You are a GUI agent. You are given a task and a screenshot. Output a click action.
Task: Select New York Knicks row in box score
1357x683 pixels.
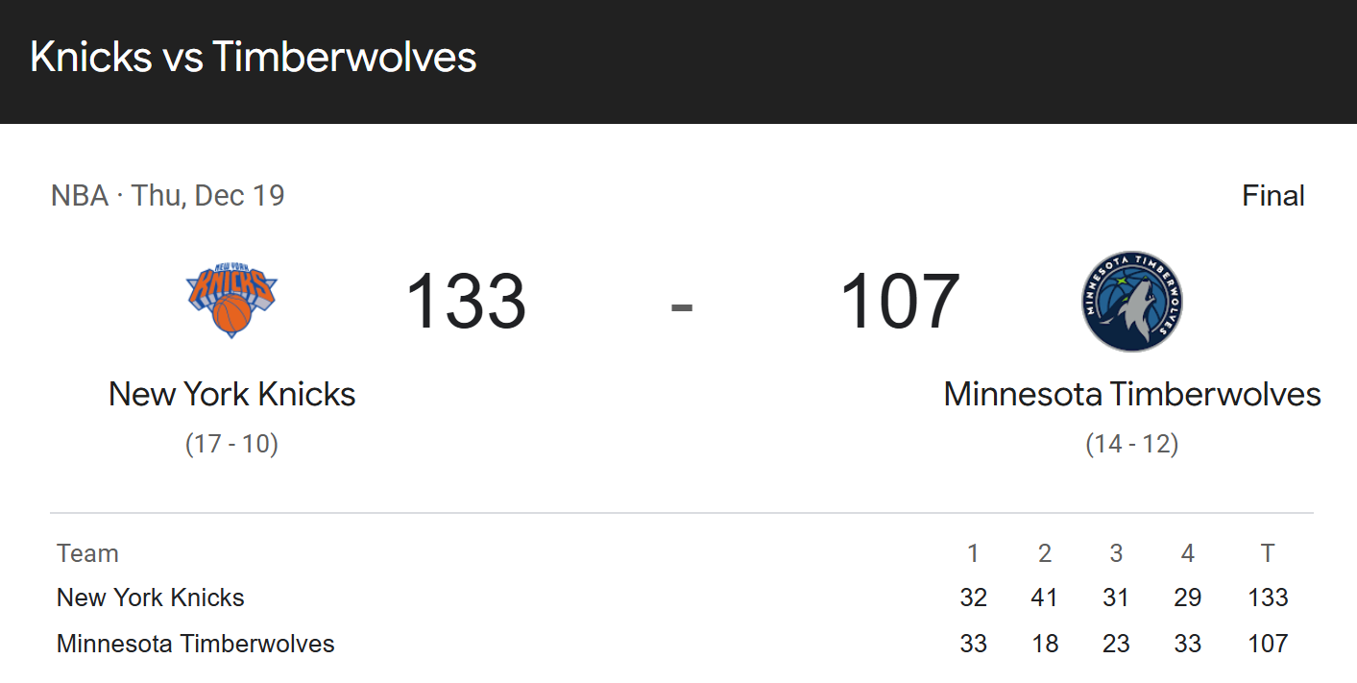681,598
